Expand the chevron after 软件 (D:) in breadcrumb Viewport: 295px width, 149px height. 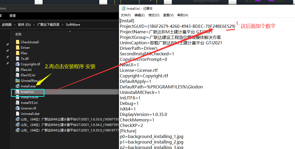tap(34, 24)
